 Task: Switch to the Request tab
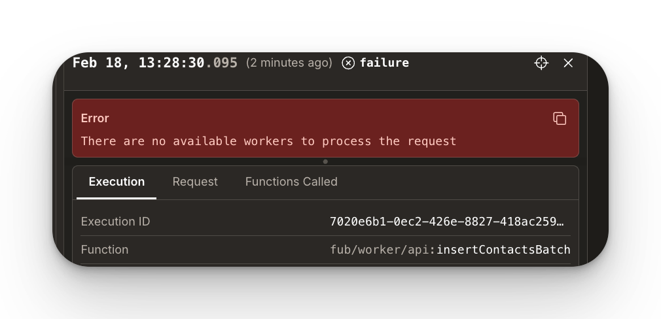[x=195, y=182]
